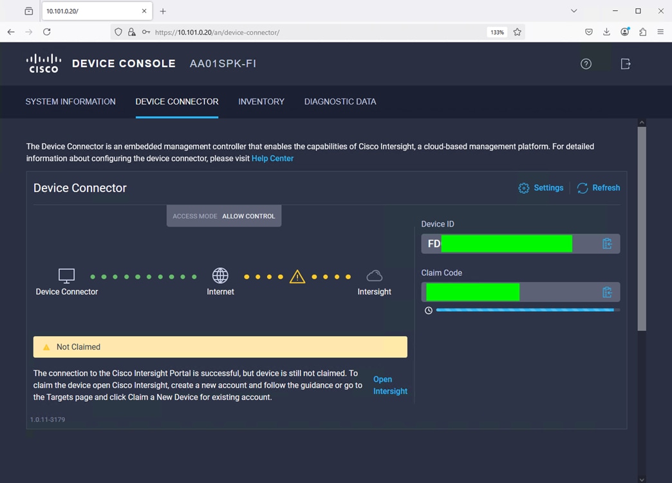Click the scrollbar up arrow
Viewport: 672px width, 483px height.
(x=642, y=122)
